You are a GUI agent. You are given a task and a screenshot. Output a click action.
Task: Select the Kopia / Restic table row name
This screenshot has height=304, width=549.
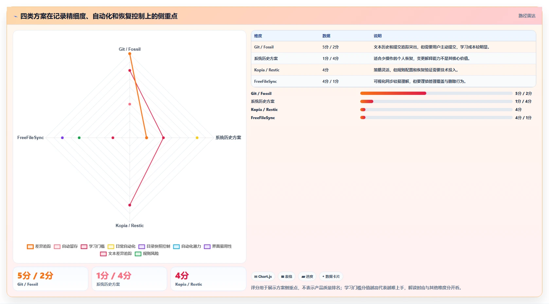tap(267, 70)
